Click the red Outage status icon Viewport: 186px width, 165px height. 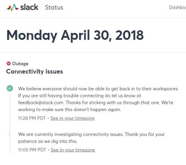click(x=9, y=64)
